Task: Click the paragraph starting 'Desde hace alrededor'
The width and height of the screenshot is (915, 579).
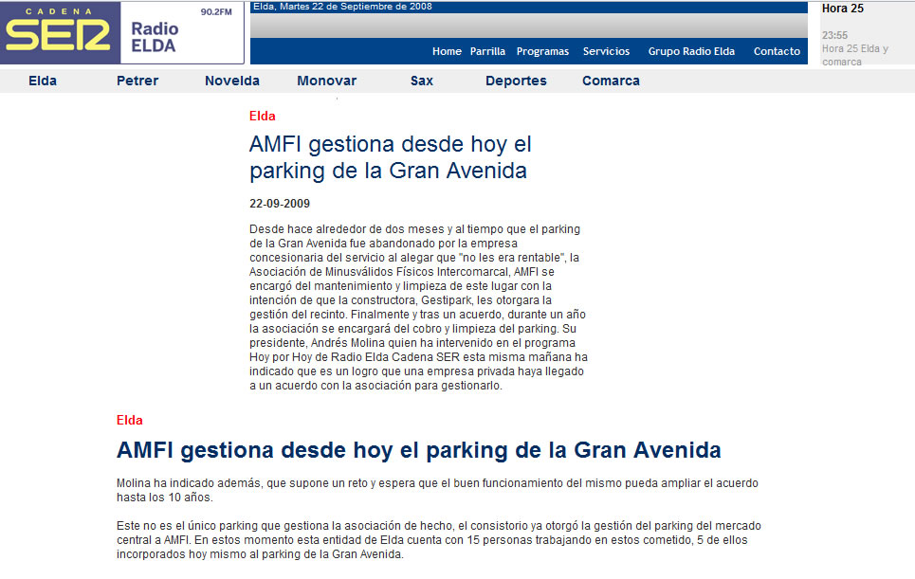Action: pos(418,307)
